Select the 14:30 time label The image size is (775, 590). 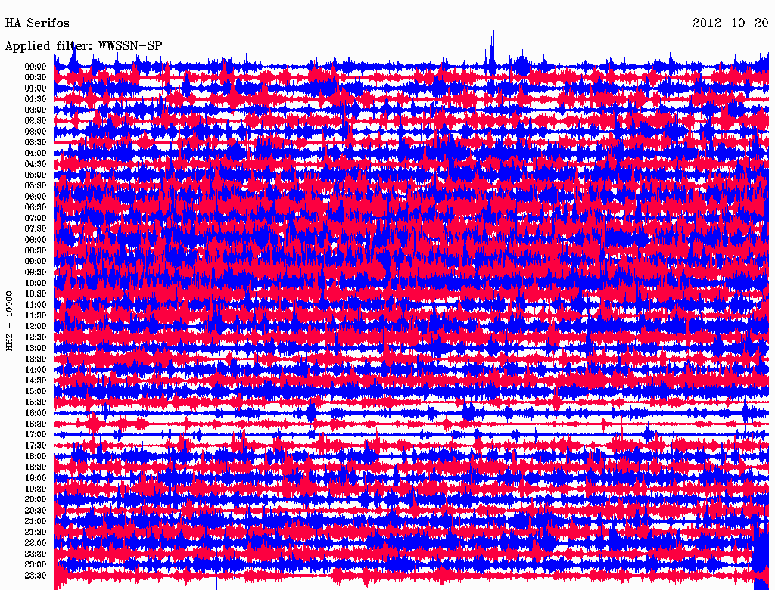(x=36, y=380)
